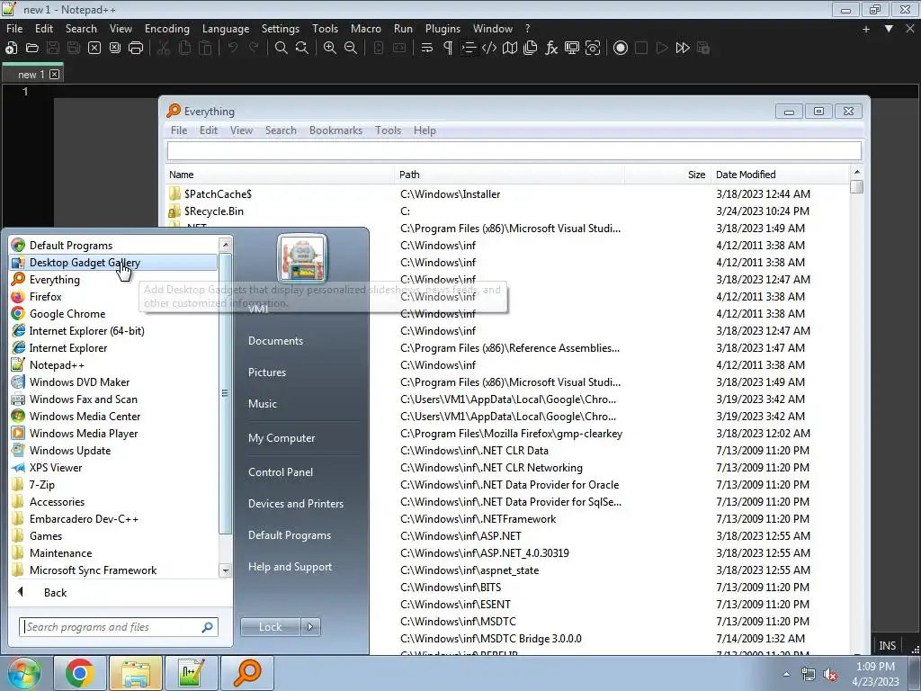Toggle Word Wrap in Notepad++ toolbar
921x691 pixels.
click(x=427, y=49)
